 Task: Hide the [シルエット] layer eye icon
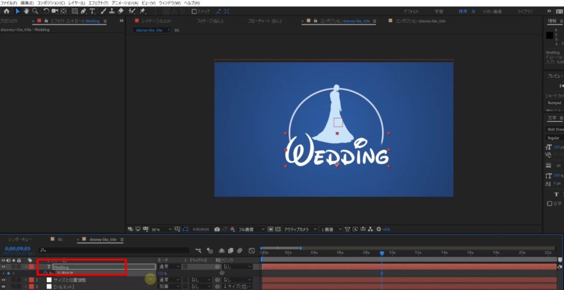tap(4, 287)
